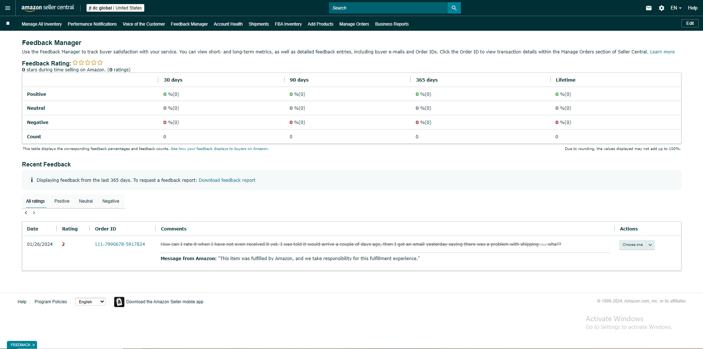This screenshot has width=703, height=349.
Task: Click the 30 days column header
Action: [x=173, y=80]
